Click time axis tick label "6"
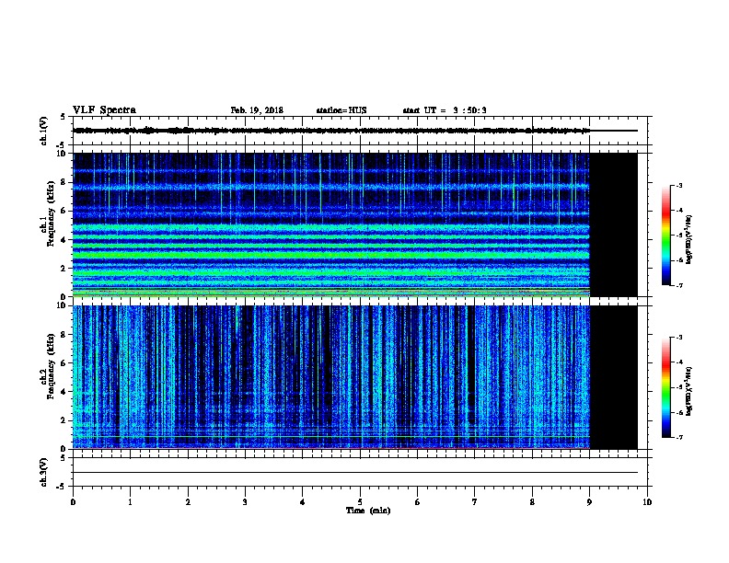This screenshot has width=729, height=563. click(x=417, y=501)
